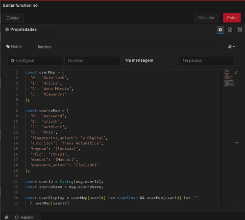Open node description document icon
The image size is (245, 220).
230,29
